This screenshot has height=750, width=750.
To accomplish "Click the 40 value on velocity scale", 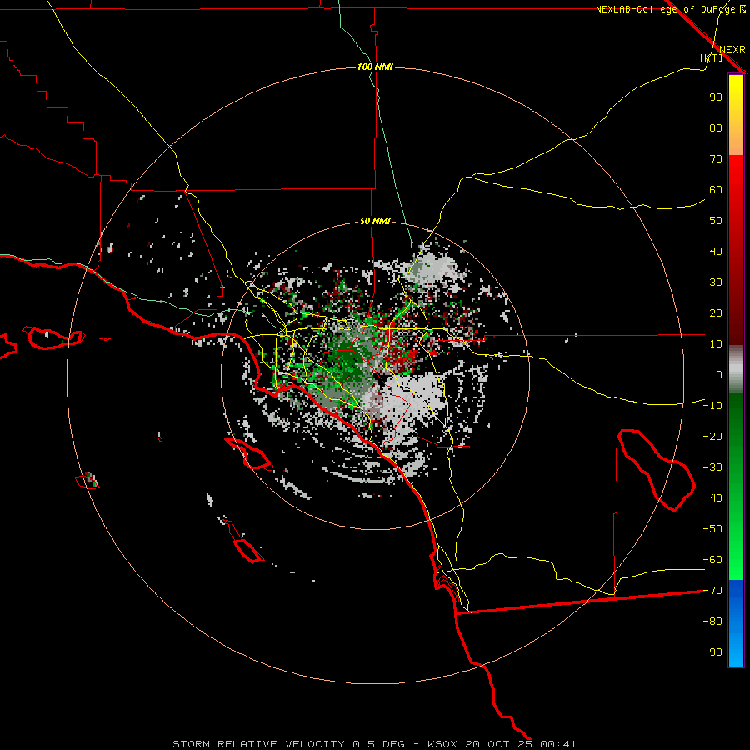I will [716, 252].
